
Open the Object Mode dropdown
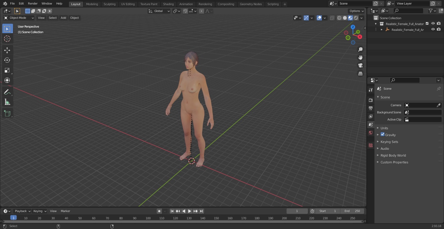coord(19,18)
